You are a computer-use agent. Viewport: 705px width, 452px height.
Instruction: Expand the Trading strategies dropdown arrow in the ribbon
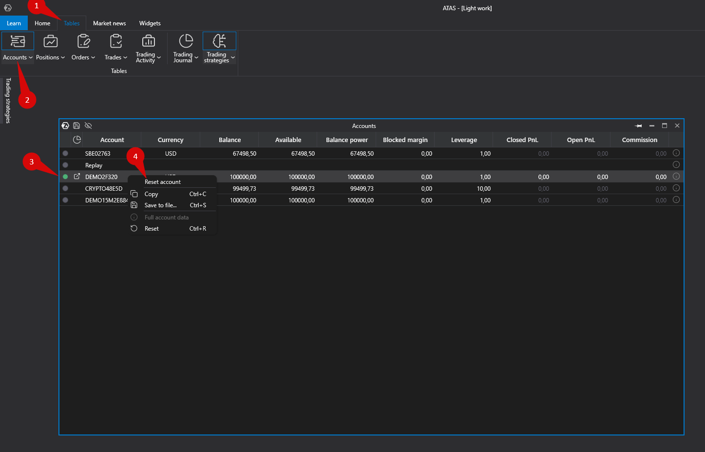233,57
